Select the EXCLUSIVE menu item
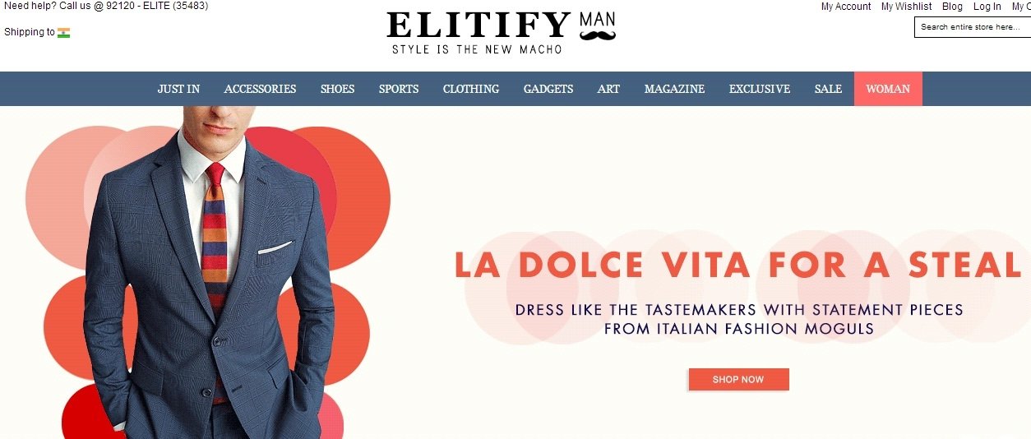Viewport: 1031px width, 439px height. pyautogui.click(x=760, y=89)
